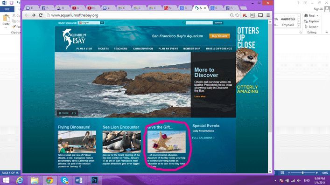
Task: Click the Paste clipboard icon in Word
Action: coord(6,18)
